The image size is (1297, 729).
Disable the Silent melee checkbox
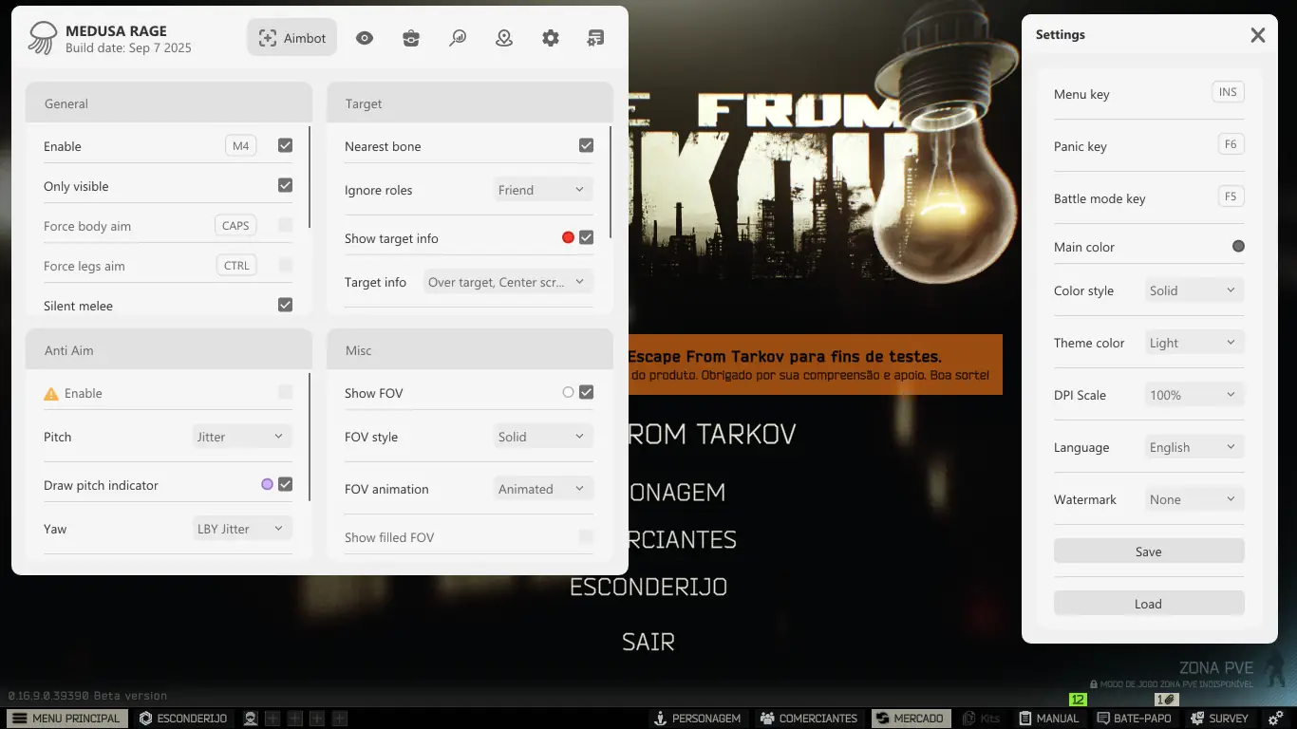click(x=285, y=305)
